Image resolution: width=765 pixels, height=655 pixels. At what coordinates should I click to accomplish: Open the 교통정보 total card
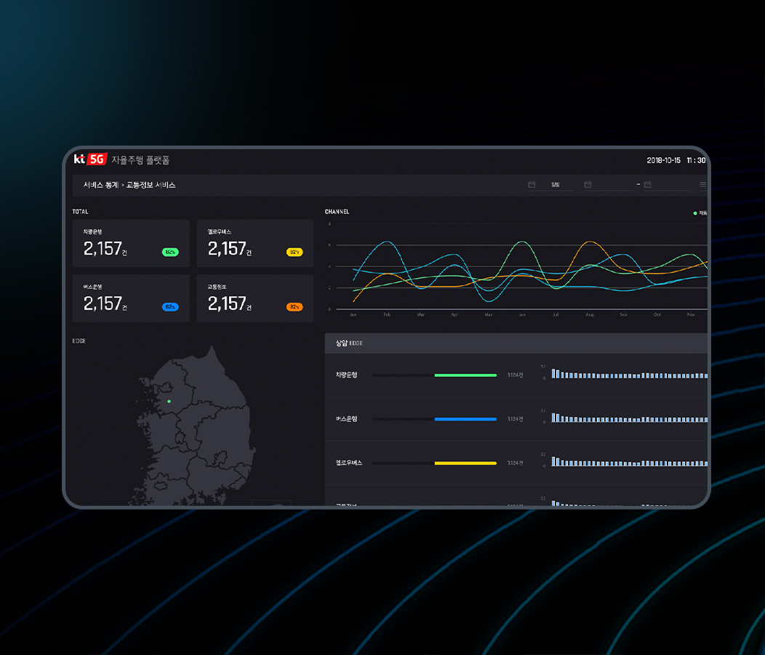tap(255, 298)
